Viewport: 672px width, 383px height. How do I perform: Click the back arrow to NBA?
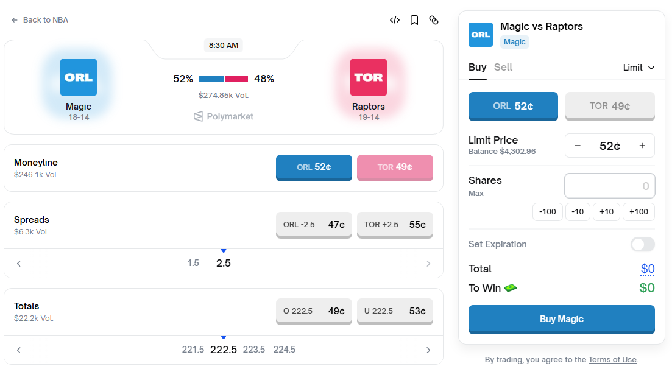tap(14, 19)
